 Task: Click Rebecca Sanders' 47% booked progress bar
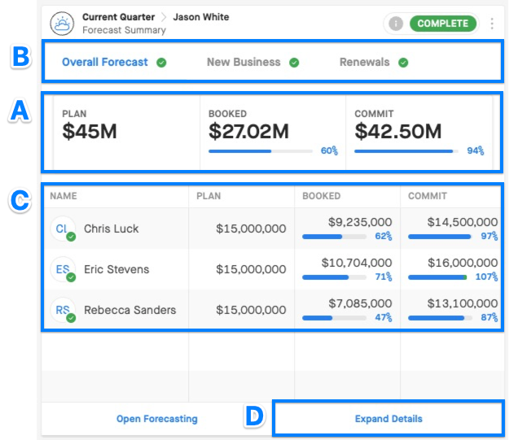point(335,318)
